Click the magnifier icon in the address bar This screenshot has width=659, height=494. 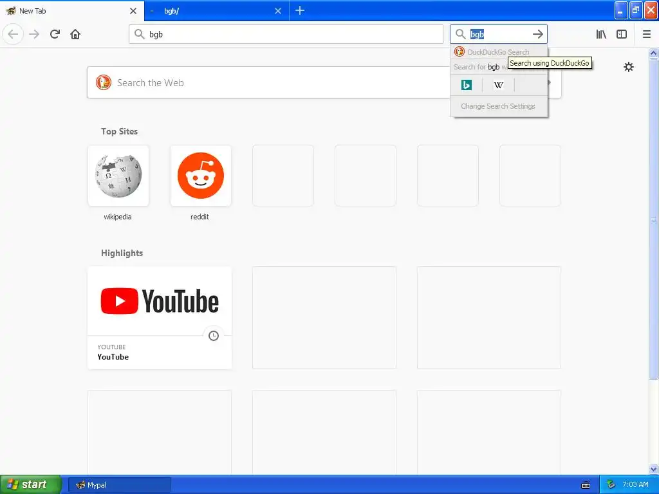140,34
